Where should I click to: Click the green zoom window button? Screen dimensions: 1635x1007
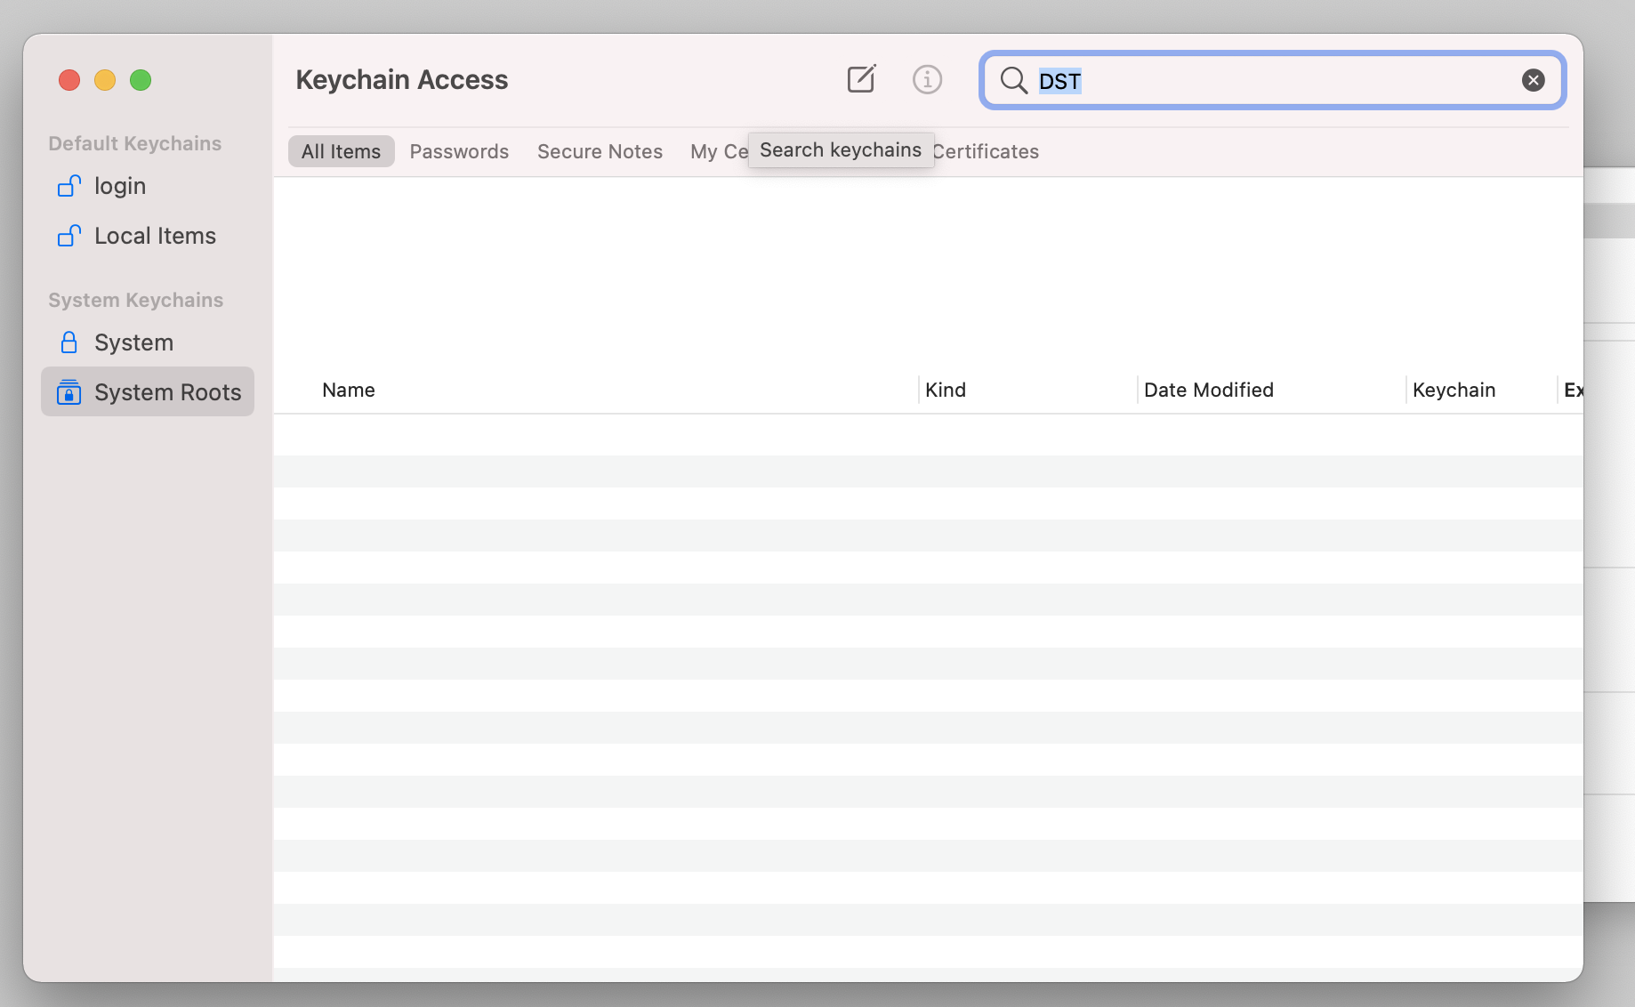pyautogui.click(x=141, y=80)
